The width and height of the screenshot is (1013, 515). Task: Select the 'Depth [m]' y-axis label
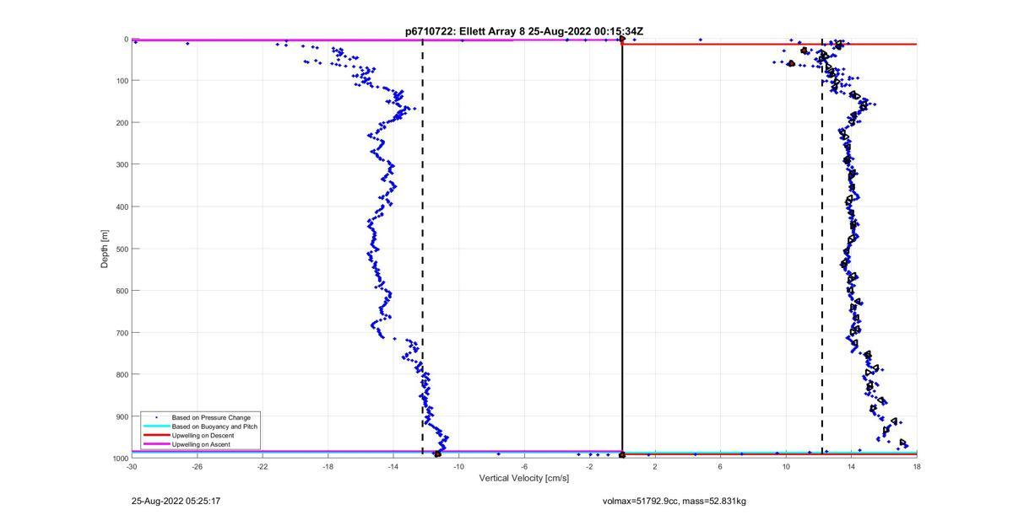pos(105,249)
